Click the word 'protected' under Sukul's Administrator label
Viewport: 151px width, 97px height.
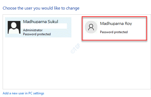pyautogui.click(x=44, y=34)
